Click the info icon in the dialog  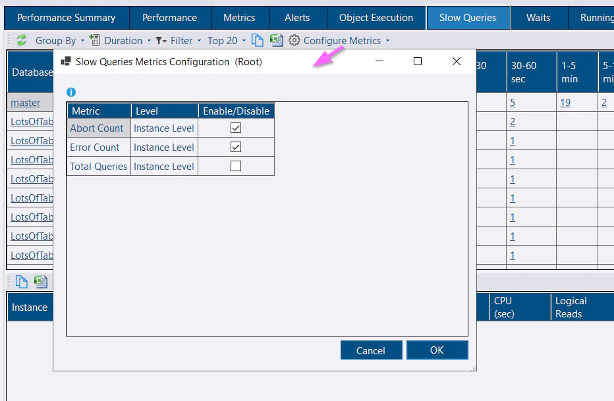pyautogui.click(x=71, y=92)
